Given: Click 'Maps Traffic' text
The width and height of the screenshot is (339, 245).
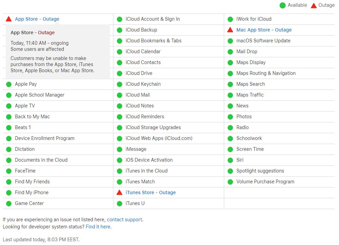Looking at the screenshot, I should click(x=250, y=95).
